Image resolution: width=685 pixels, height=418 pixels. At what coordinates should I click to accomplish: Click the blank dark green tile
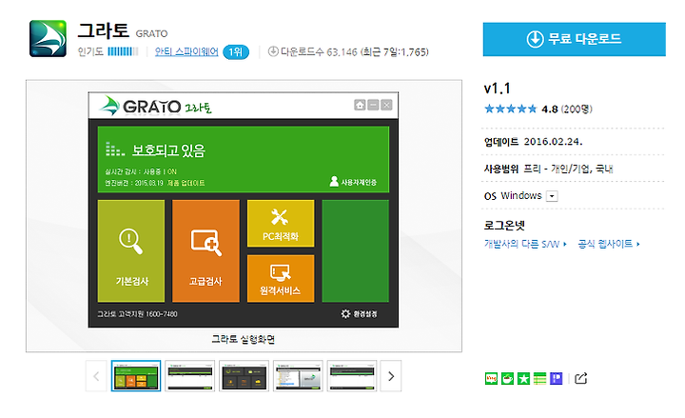[355, 251]
